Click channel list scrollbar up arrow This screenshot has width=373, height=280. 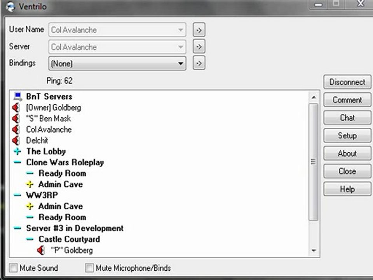314,97
